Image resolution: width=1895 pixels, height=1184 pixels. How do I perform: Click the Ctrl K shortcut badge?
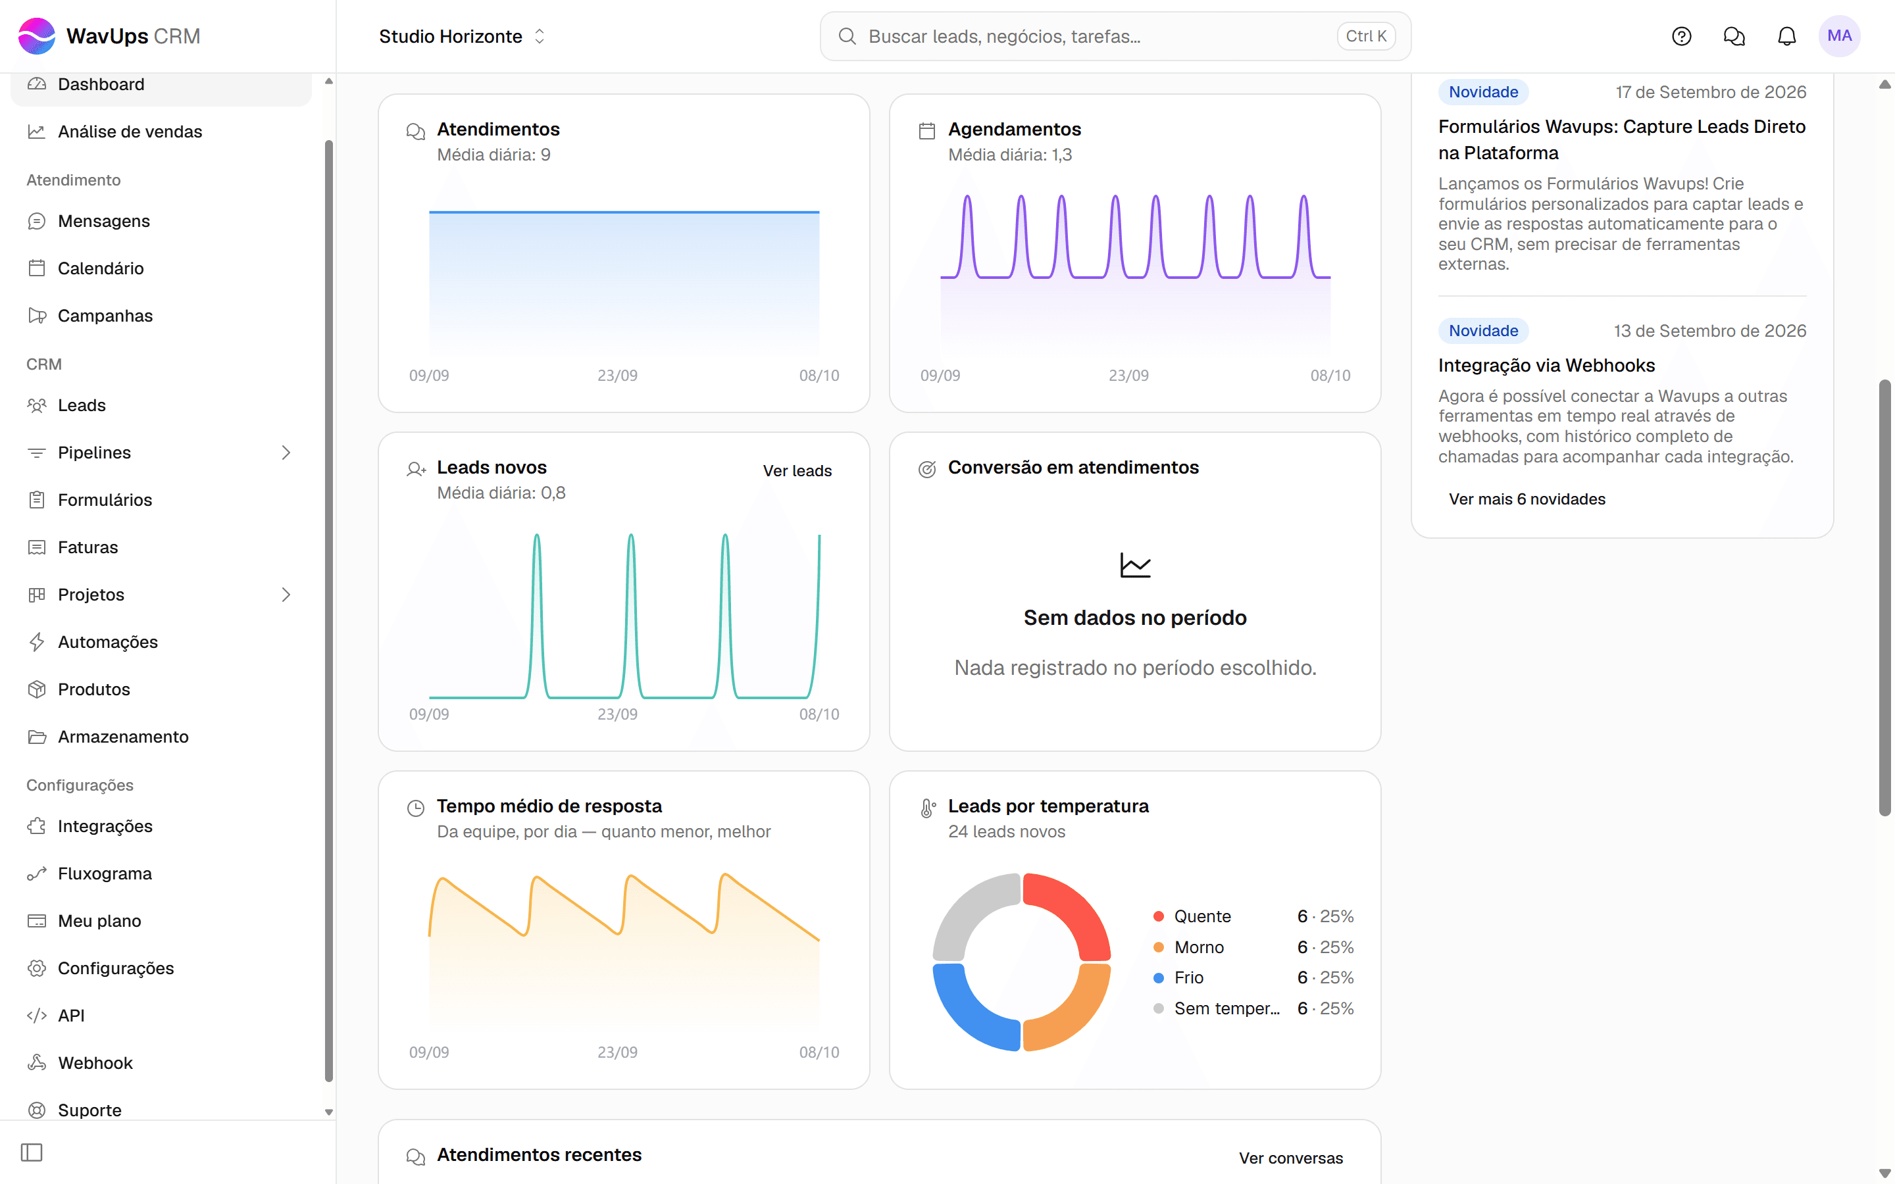tap(1366, 36)
